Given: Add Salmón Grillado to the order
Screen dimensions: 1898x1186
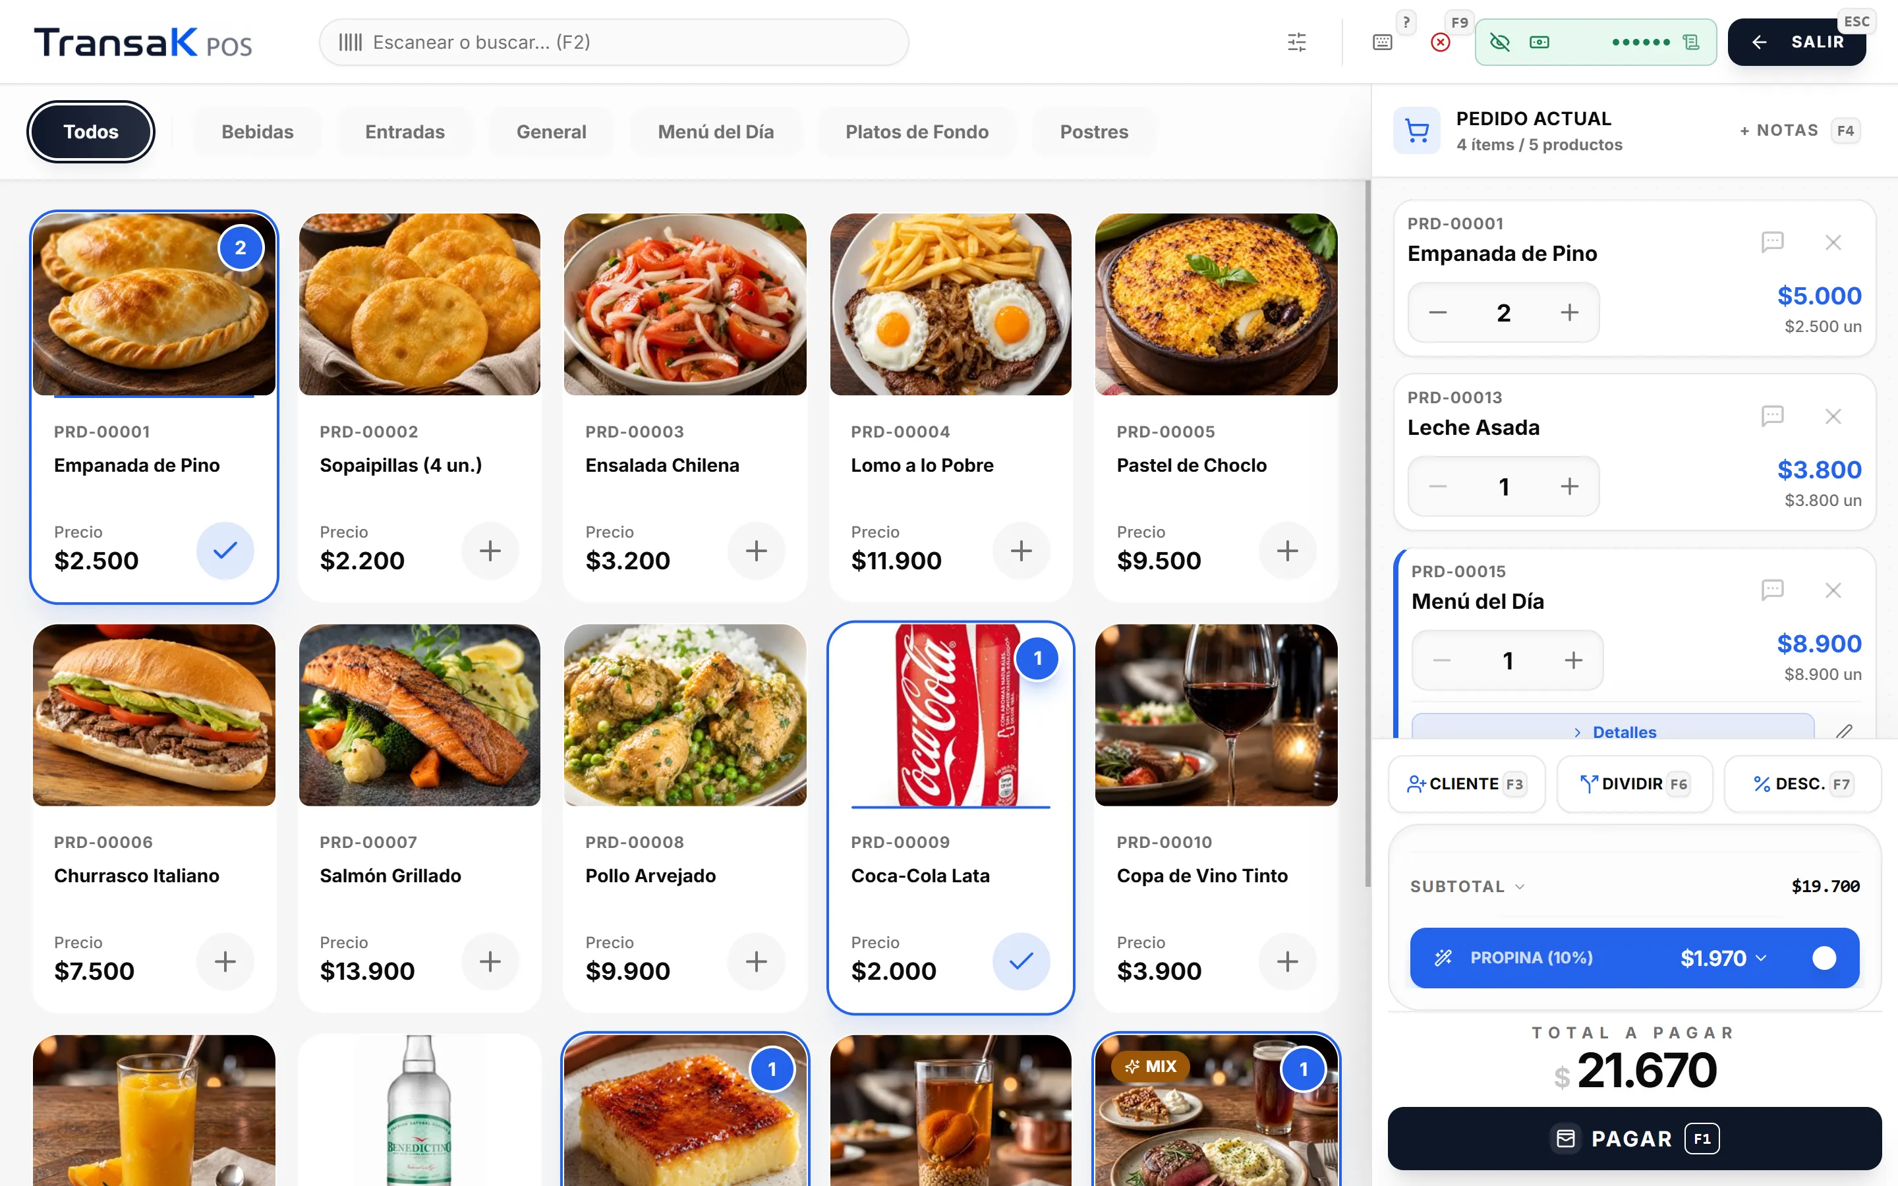Looking at the screenshot, I should click(490, 962).
